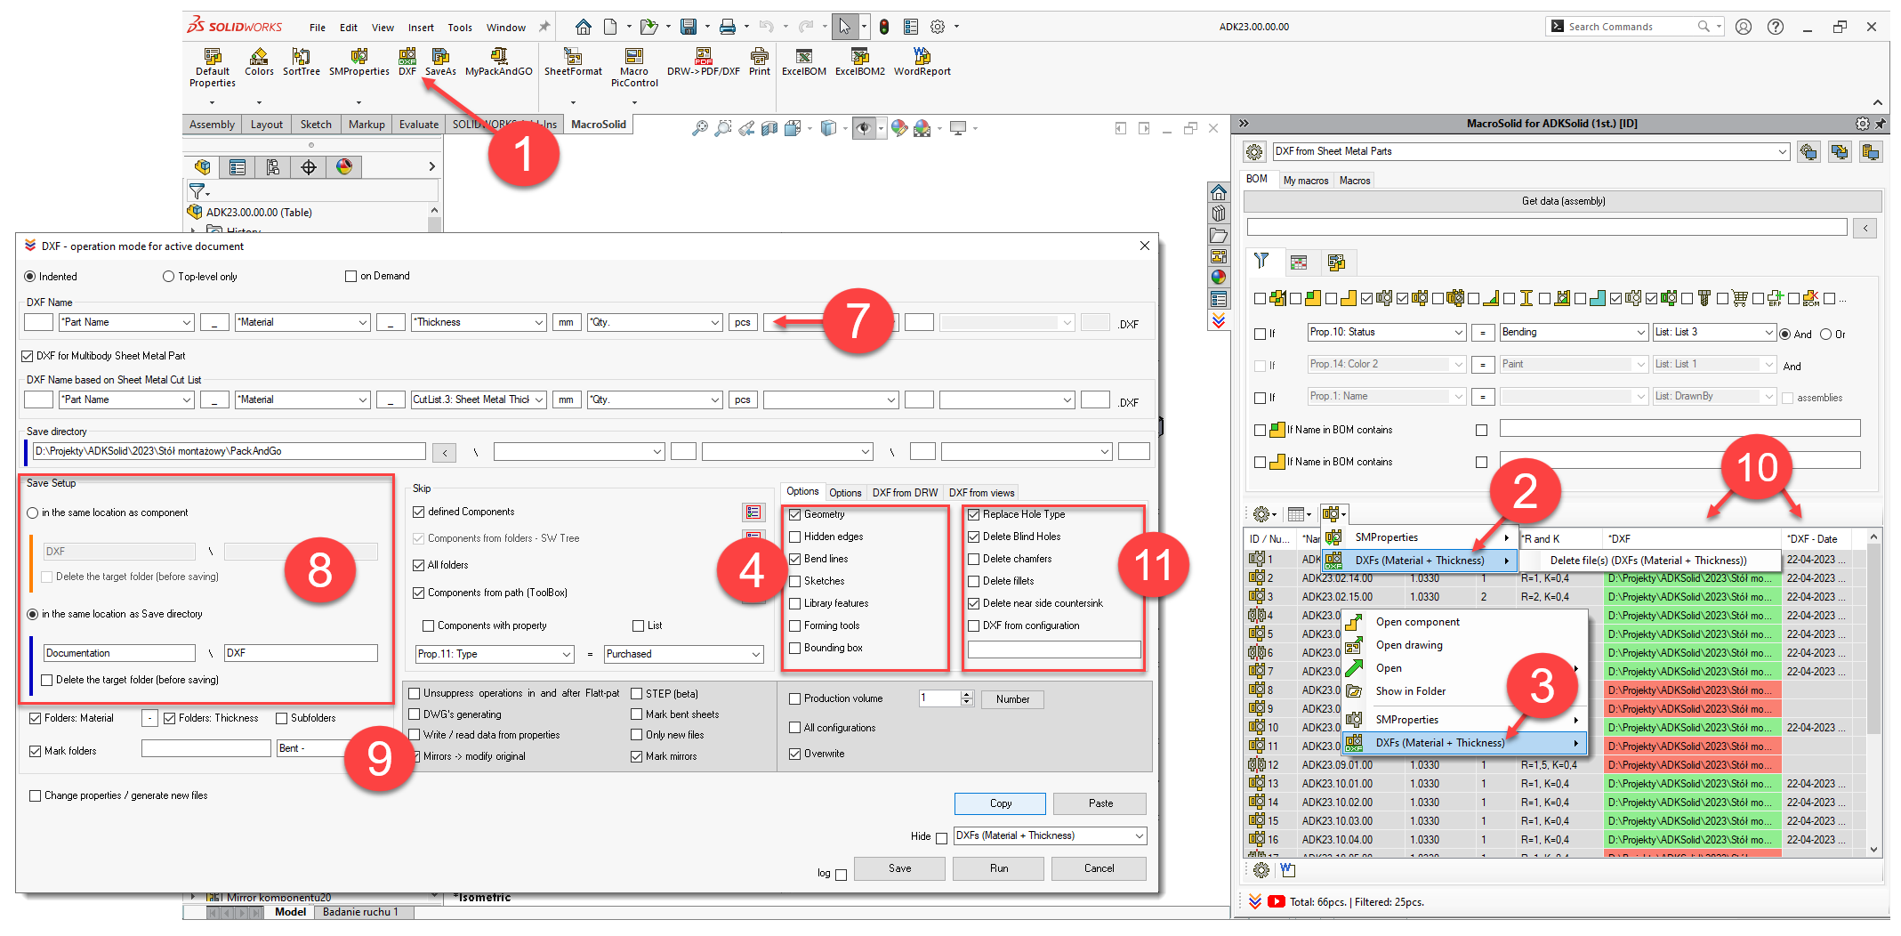Open the Thickness dropdown in DXF Name
This screenshot has width=1901, height=936.
tap(479, 322)
